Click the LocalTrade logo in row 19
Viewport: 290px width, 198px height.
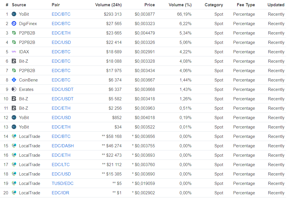14,183
